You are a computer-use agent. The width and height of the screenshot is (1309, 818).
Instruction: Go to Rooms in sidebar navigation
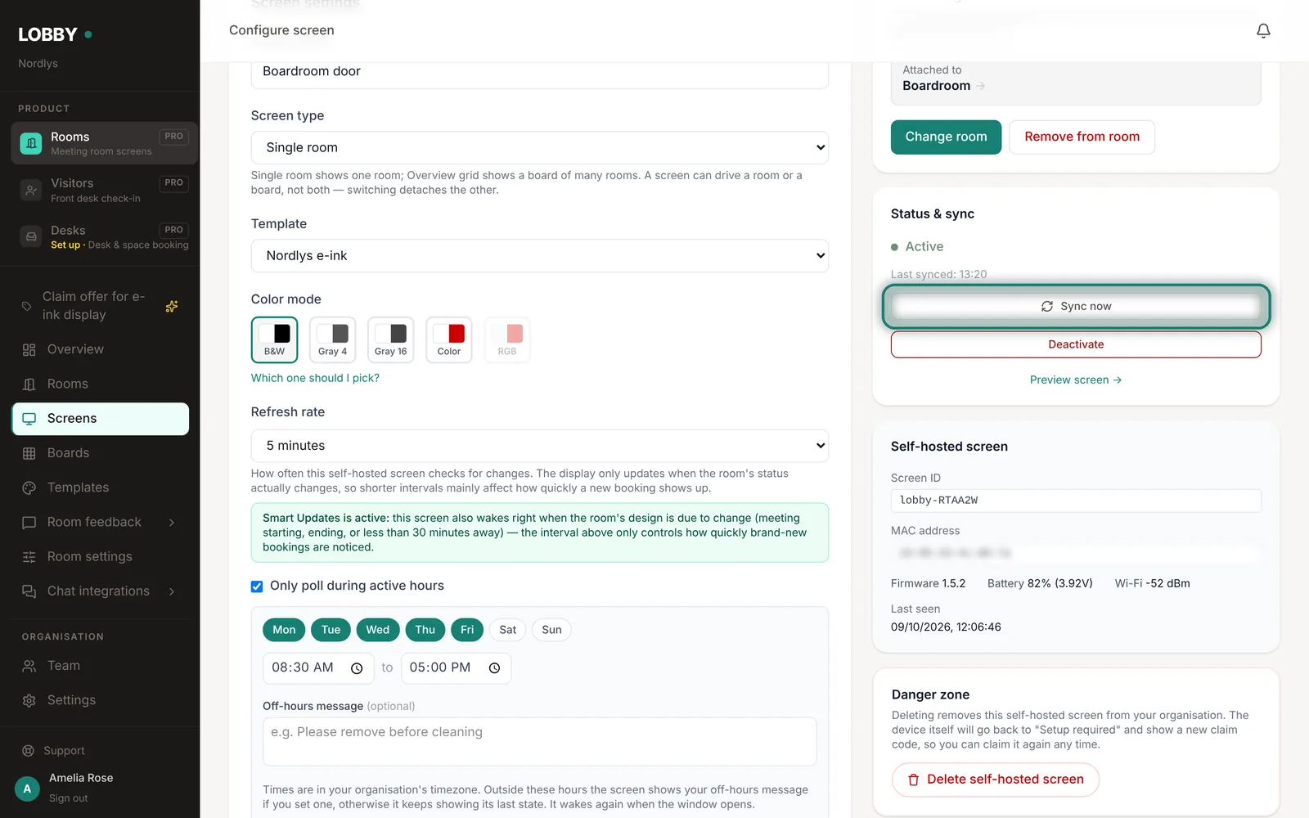(101, 384)
